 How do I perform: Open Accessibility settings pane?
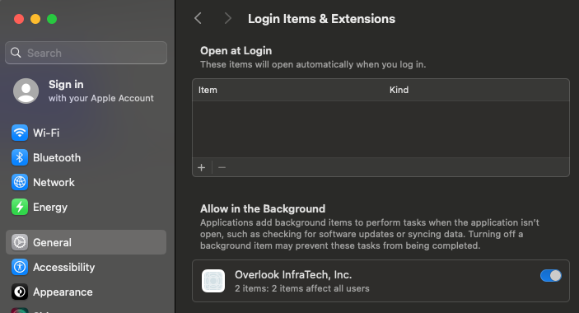pos(86,267)
